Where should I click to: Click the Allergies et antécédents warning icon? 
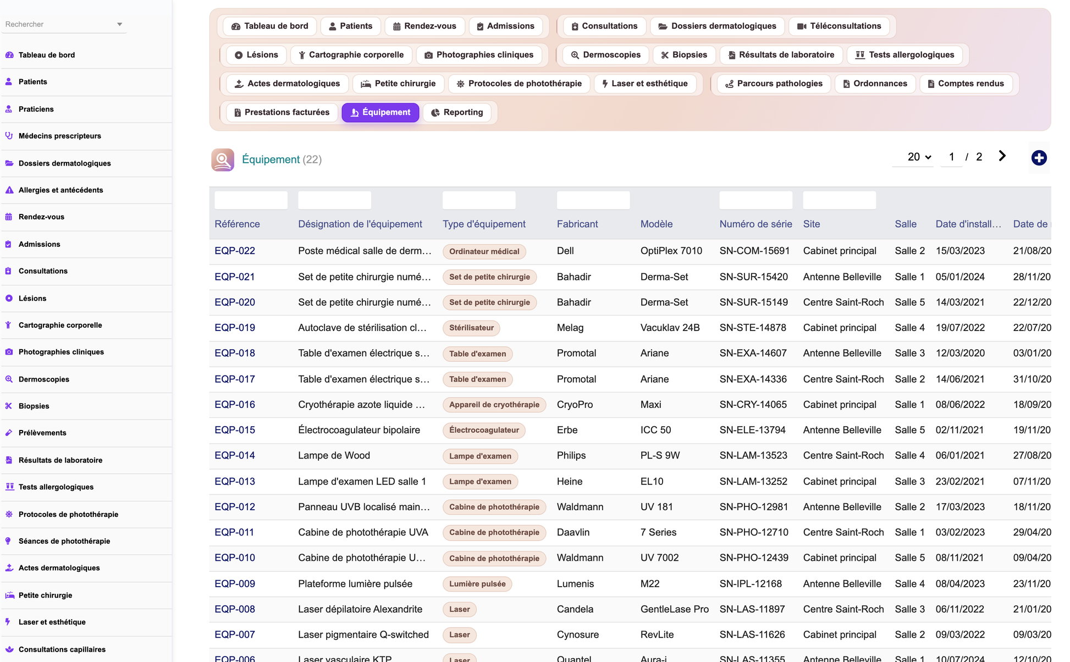[x=9, y=190]
